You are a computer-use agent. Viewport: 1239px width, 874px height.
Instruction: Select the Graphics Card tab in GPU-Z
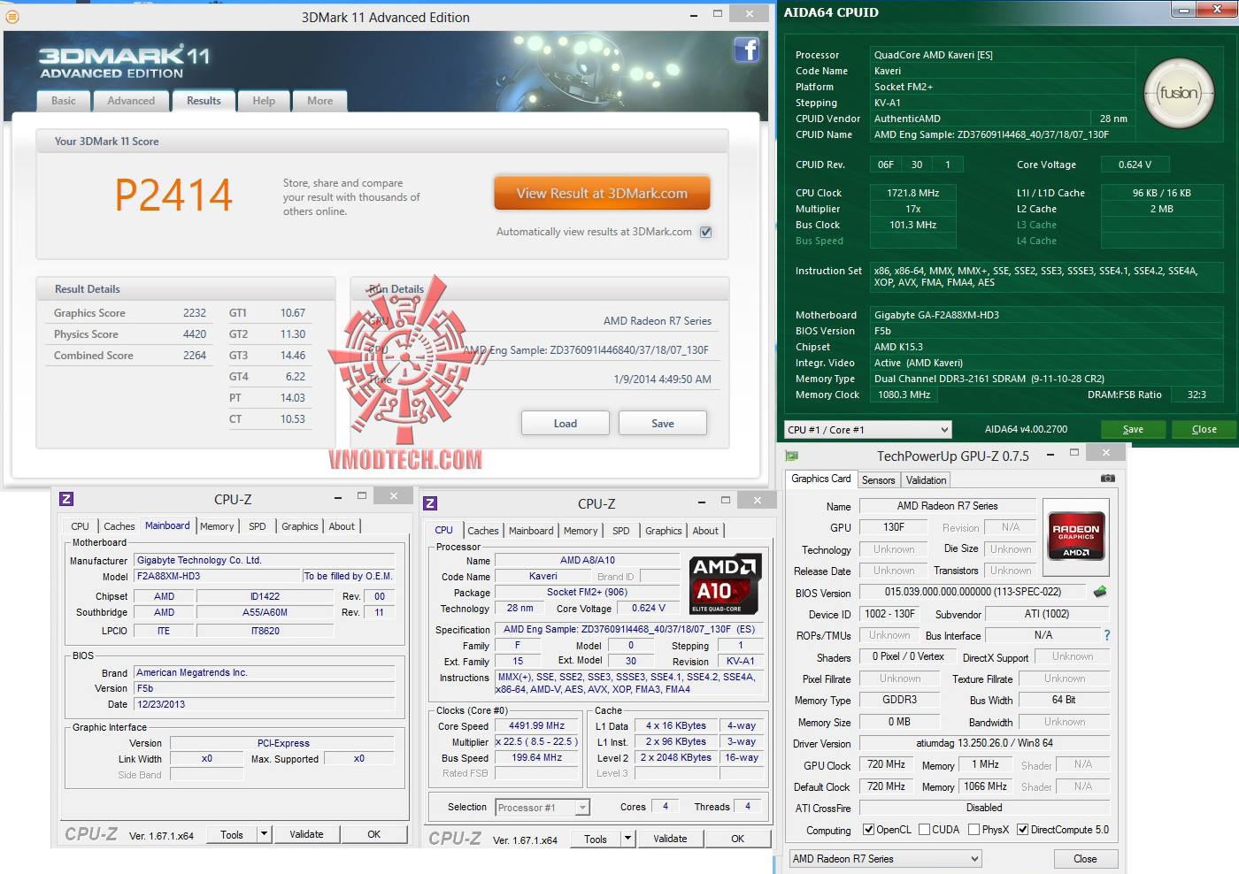coord(821,479)
